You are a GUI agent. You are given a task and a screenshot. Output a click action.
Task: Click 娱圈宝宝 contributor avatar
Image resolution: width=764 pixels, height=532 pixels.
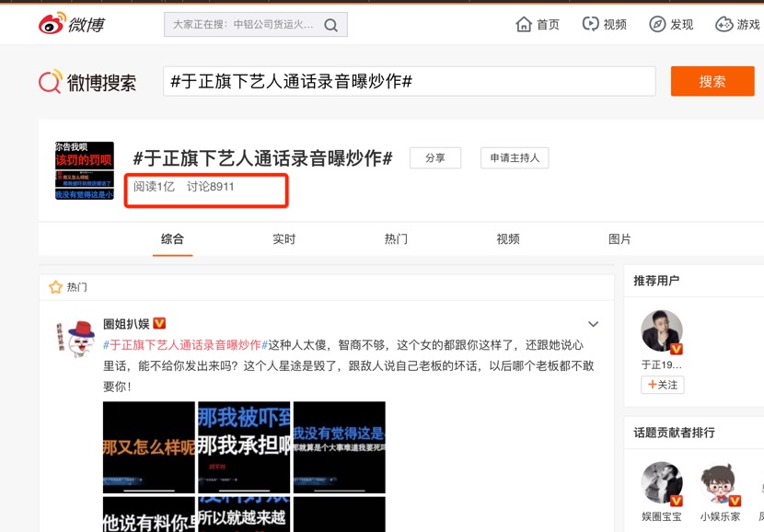[661, 481]
